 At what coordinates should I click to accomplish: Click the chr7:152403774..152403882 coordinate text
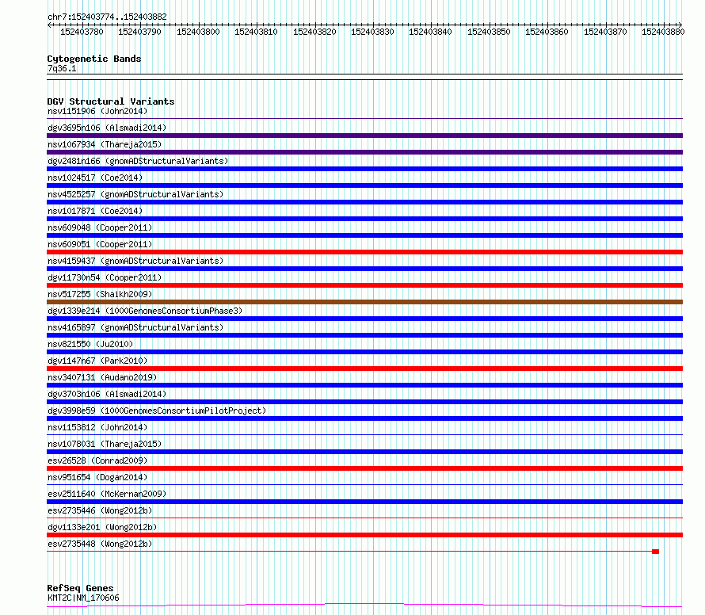pos(108,17)
